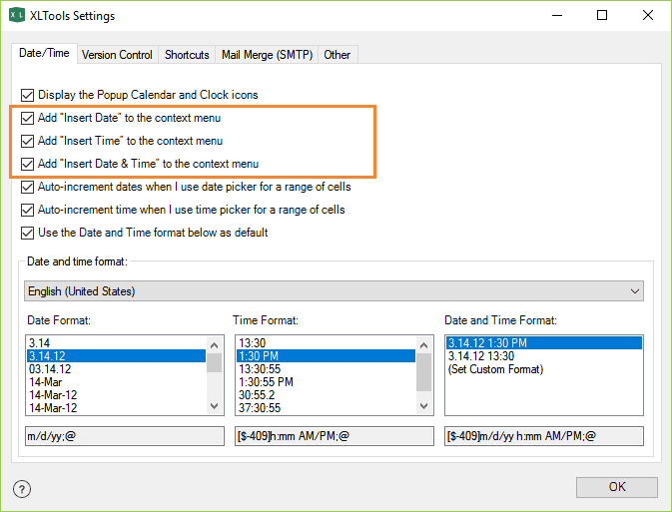The height and width of the screenshot is (512, 672).
Task: Minimize the XLTools Settings window
Action: coord(557,15)
